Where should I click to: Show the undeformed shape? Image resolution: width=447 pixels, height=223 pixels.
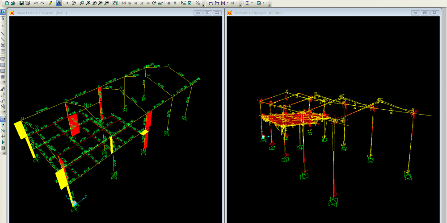[211, 3]
